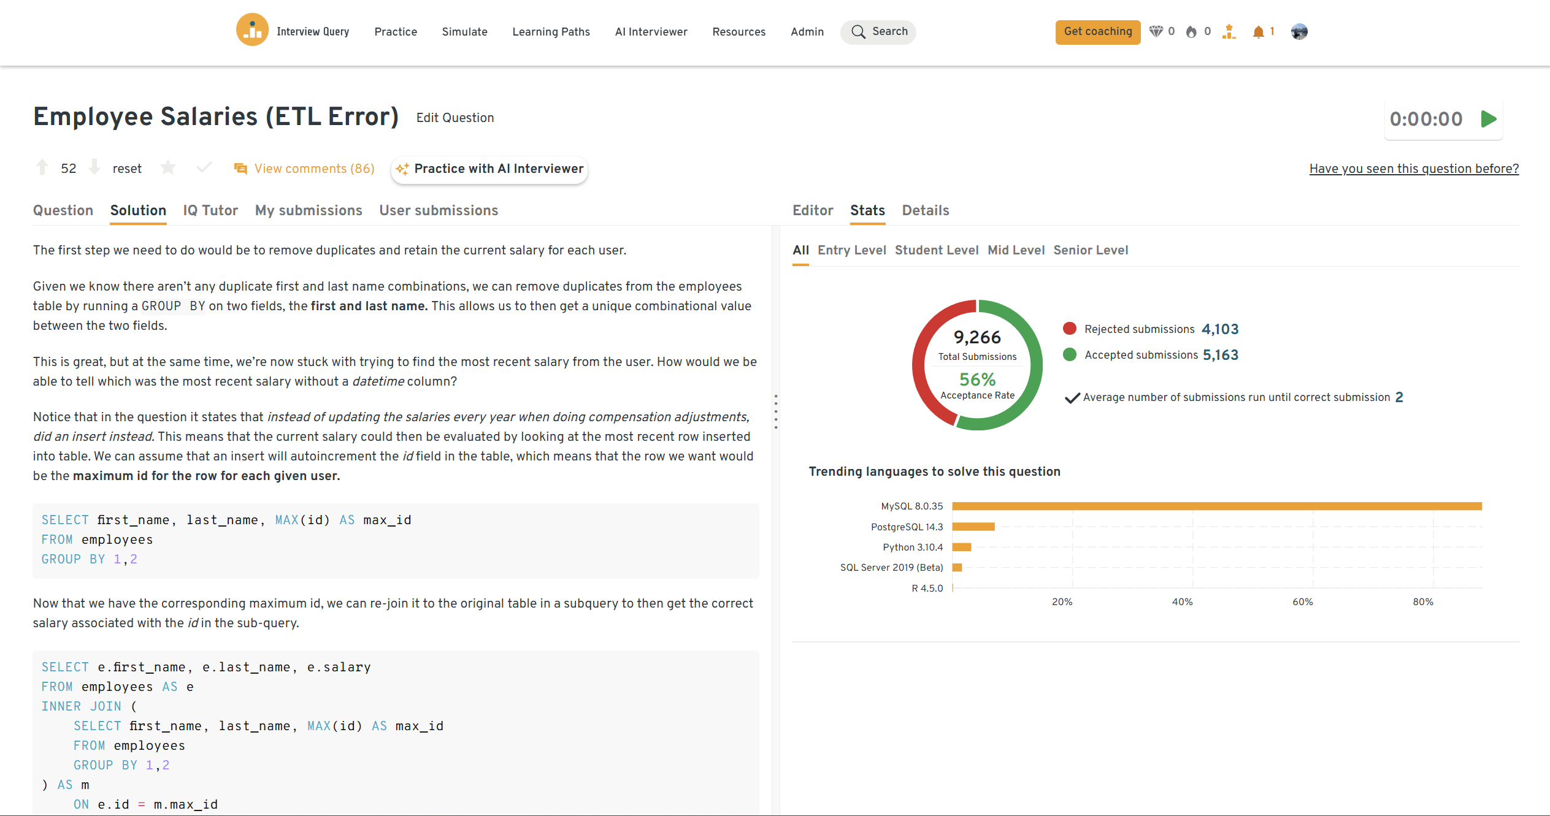The width and height of the screenshot is (1550, 816).
Task: Open the Resources menu
Action: 739,32
